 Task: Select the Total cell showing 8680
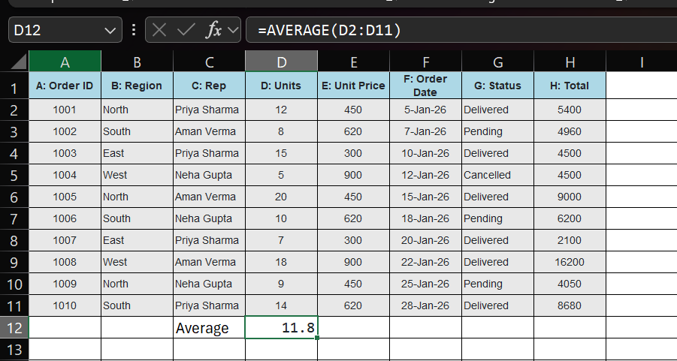coord(570,305)
